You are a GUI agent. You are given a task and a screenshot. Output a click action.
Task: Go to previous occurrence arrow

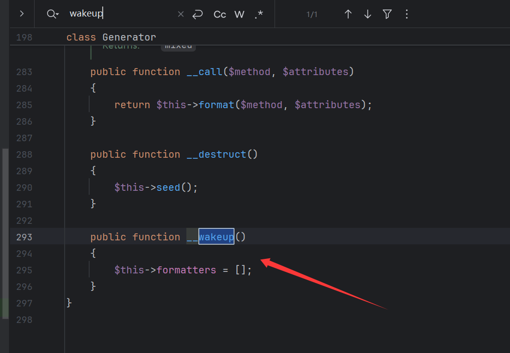[x=348, y=15]
